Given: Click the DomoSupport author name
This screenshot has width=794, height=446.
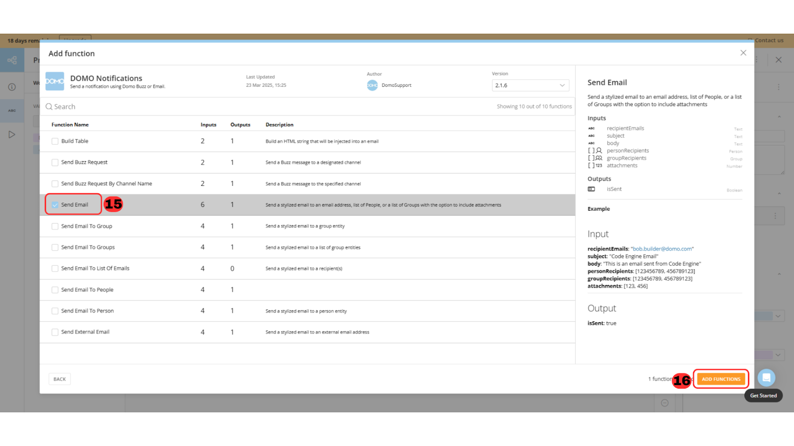Looking at the screenshot, I should pos(397,85).
